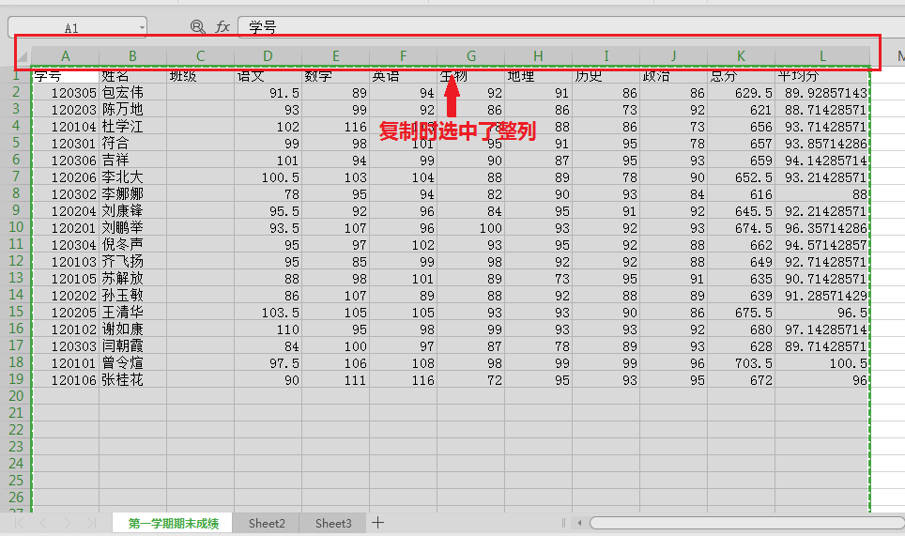905x536 pixels.
Task: Click the horizontal scrollbar track
Action: pos(747,523)
